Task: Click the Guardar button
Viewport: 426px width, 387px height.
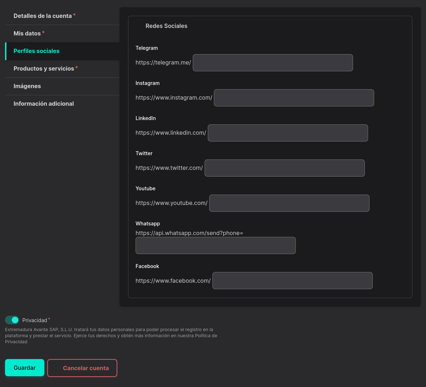Action: 25,368
